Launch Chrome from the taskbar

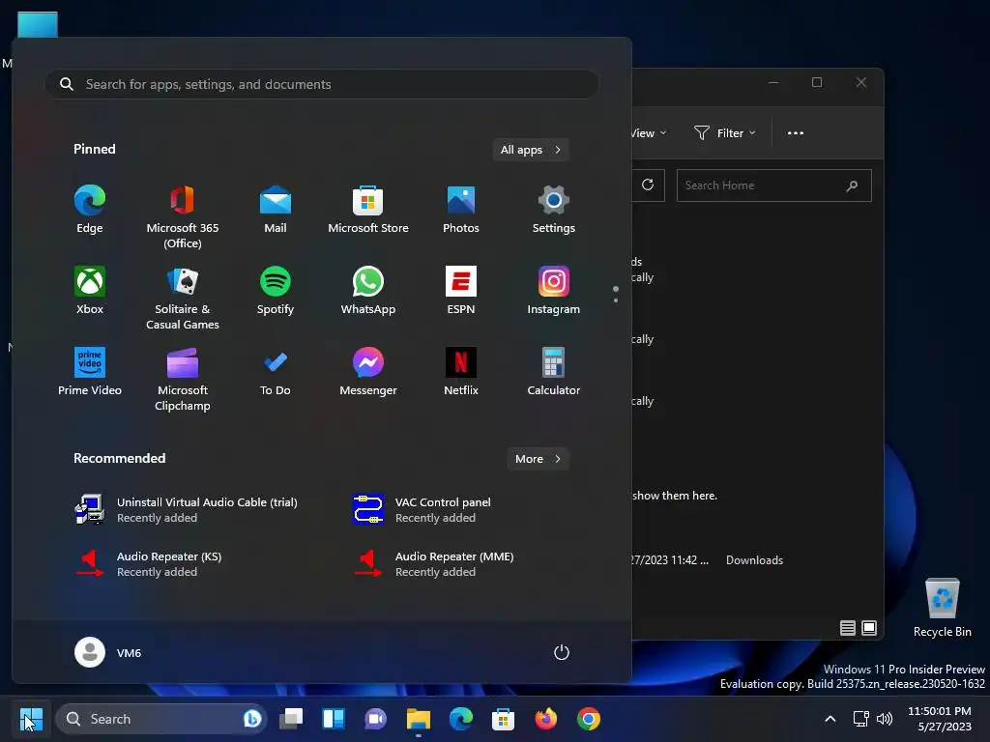click(x=589, y=719)
